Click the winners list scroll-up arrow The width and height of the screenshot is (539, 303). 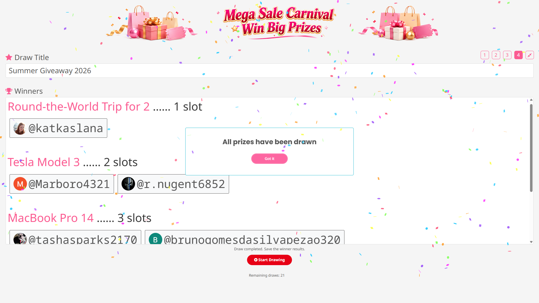[x=531, y=100]
